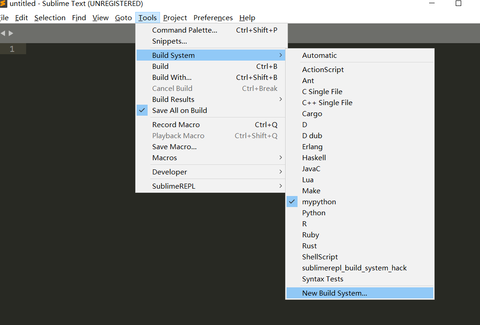Open the Goto menu
This screenshot has width=480, height=325.
coord(123,18)
